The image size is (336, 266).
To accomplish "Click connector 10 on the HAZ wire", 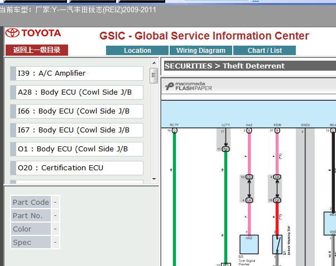I will (x=249, y=177).
